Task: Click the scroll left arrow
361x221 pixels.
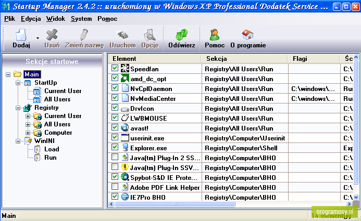Action: click(x=111, y=204)
